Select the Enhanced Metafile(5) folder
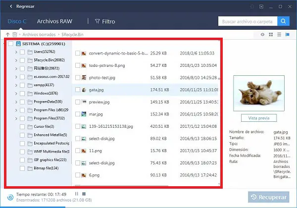The width and height of the screenshot is (297, 208). [50, 135]
